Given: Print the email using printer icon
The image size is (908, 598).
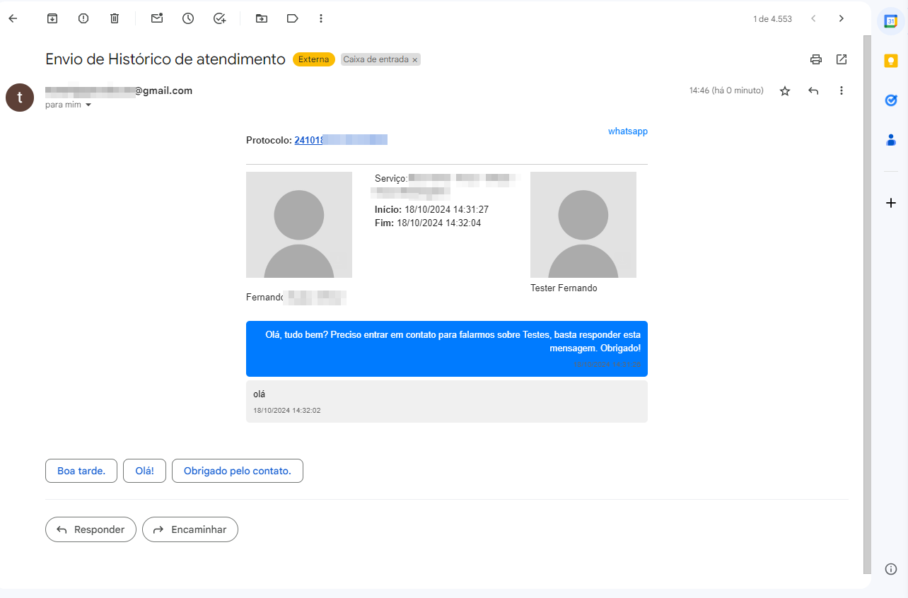Looking at the screenshot, I should tap(816, 59).
